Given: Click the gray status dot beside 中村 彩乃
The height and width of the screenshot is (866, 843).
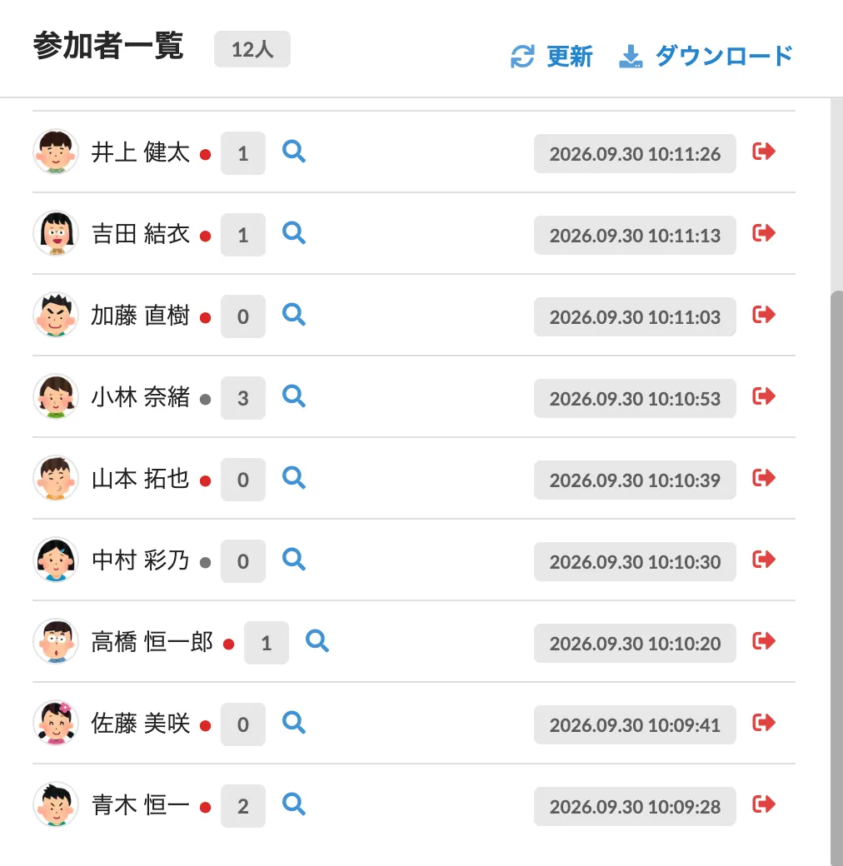Looking at the screenshot, I should (205, 563).
